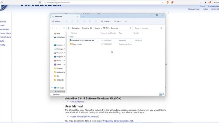Sort by the Nombre column header
This screenshot has height=123, width=219.
click(x=74, y=33)
